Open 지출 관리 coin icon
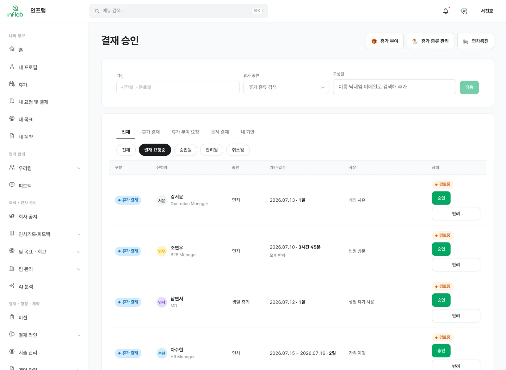This screenshot has height=370, width=506. [12, 352]
